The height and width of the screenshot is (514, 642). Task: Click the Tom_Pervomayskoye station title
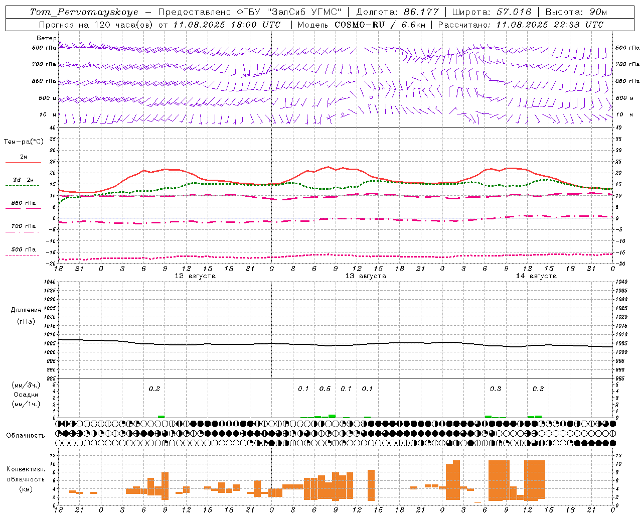click(84, 12)
